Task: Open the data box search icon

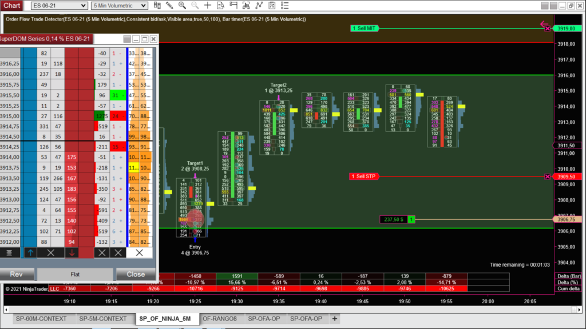Action: coord(220,6)
